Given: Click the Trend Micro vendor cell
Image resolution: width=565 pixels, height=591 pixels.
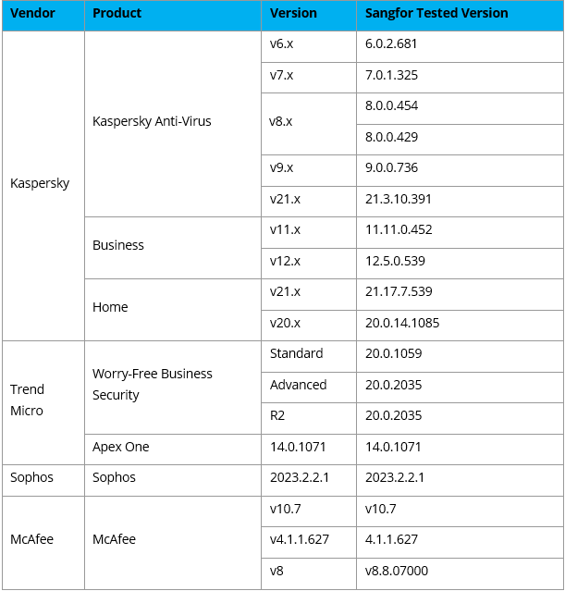Looking at the screenshot, I should [x=28, y=400].
